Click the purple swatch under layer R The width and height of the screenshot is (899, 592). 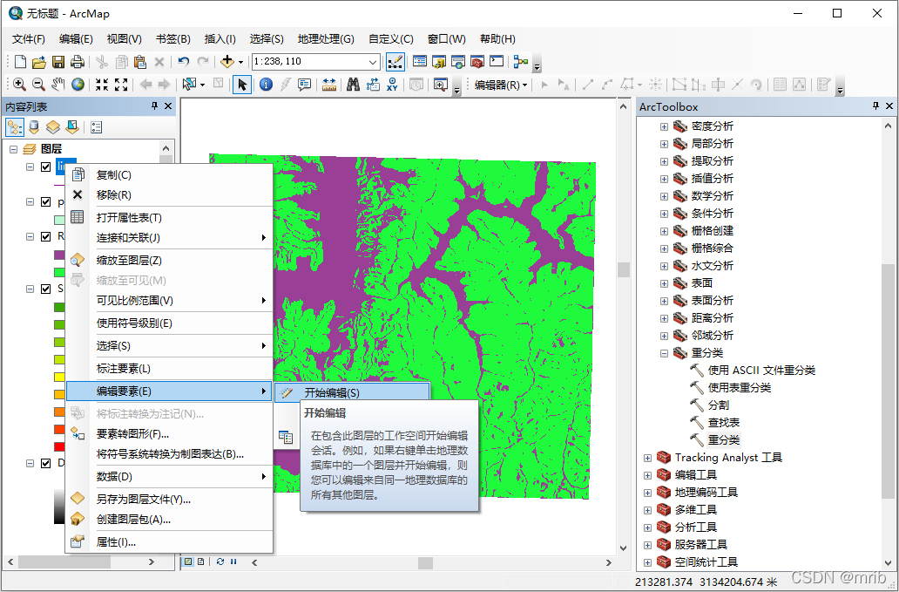pos(59,254)
